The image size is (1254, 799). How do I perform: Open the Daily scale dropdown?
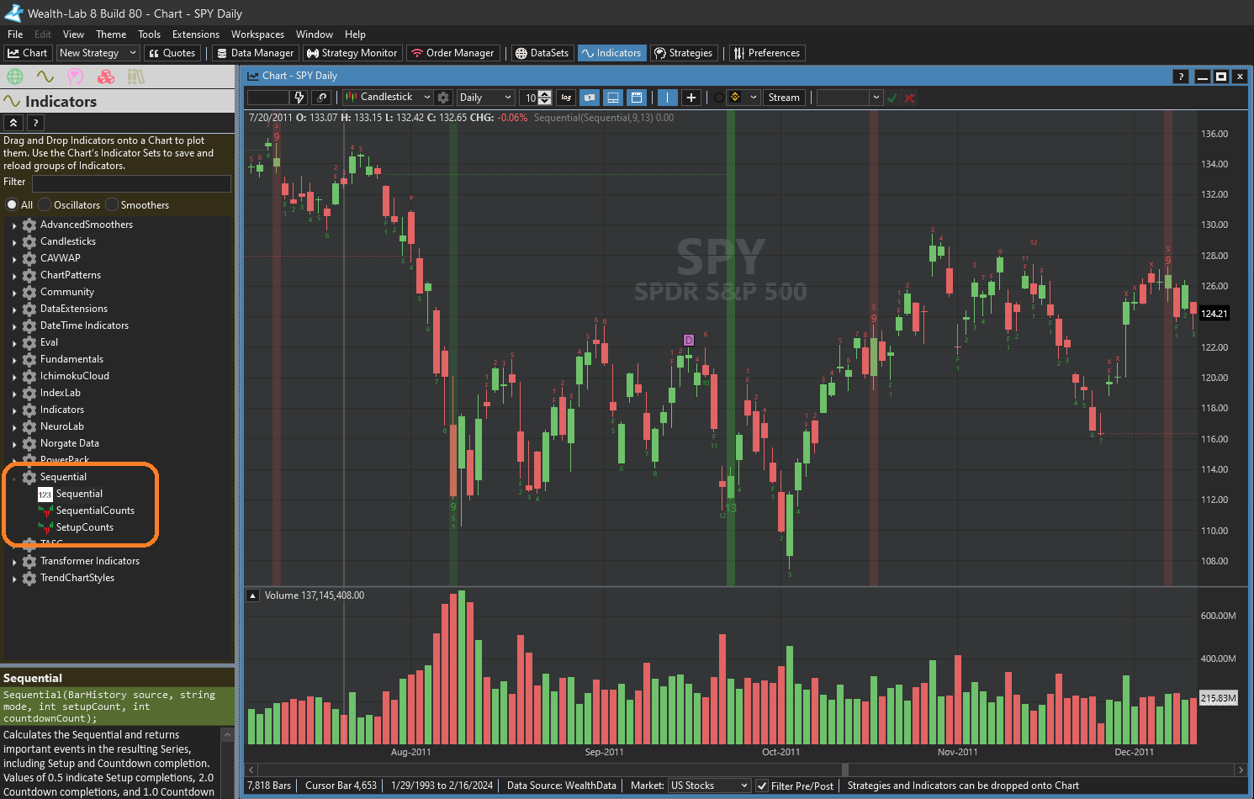[484, 98]
